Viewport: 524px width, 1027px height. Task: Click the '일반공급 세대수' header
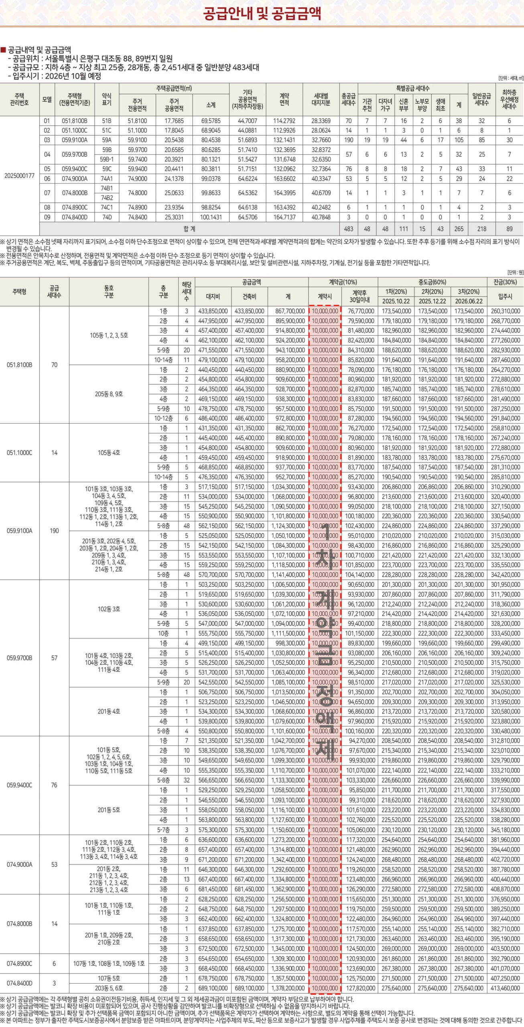click(x=481, y=99)
